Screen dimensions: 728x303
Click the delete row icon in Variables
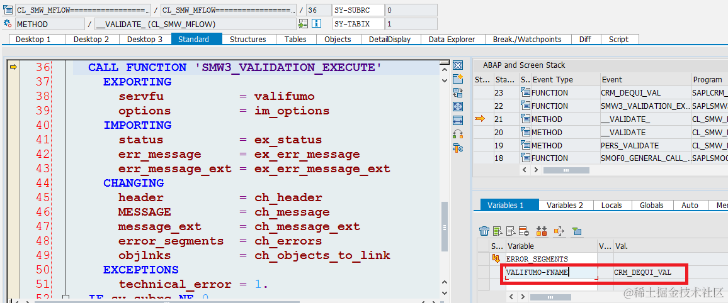coord(524,231)
